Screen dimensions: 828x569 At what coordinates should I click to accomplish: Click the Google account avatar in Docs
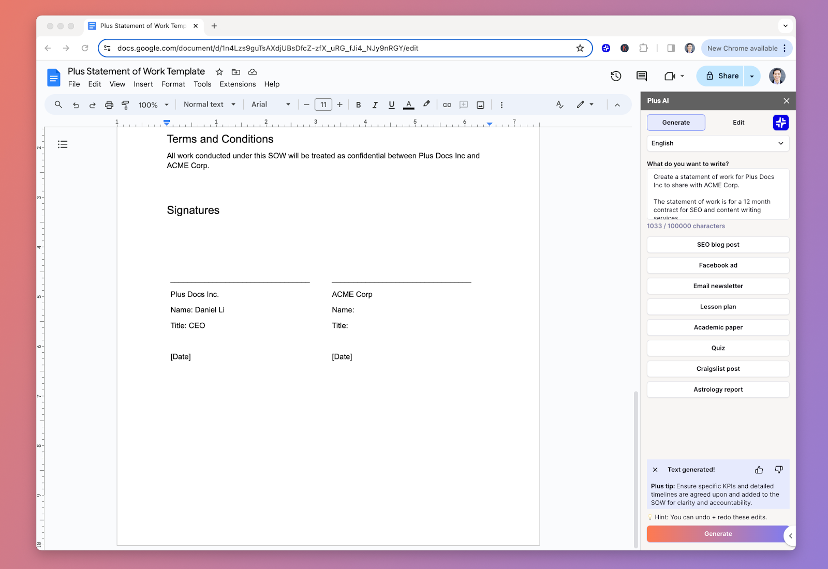(x=777, y=76)
